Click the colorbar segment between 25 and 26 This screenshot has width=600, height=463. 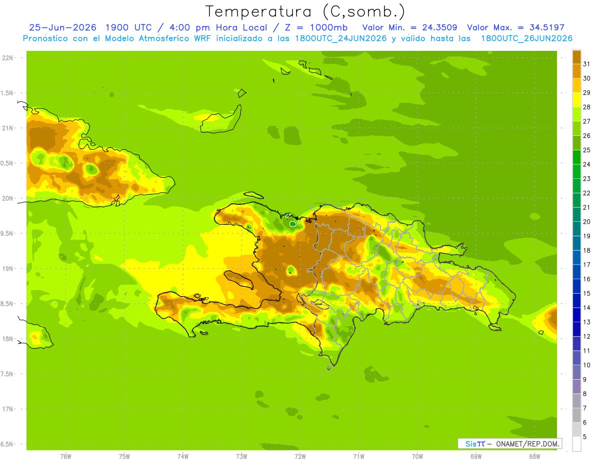pyautogui.click(x=576, y=142)
